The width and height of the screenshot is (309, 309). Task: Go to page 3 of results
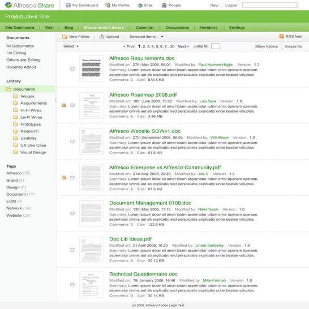click(148, 46)
